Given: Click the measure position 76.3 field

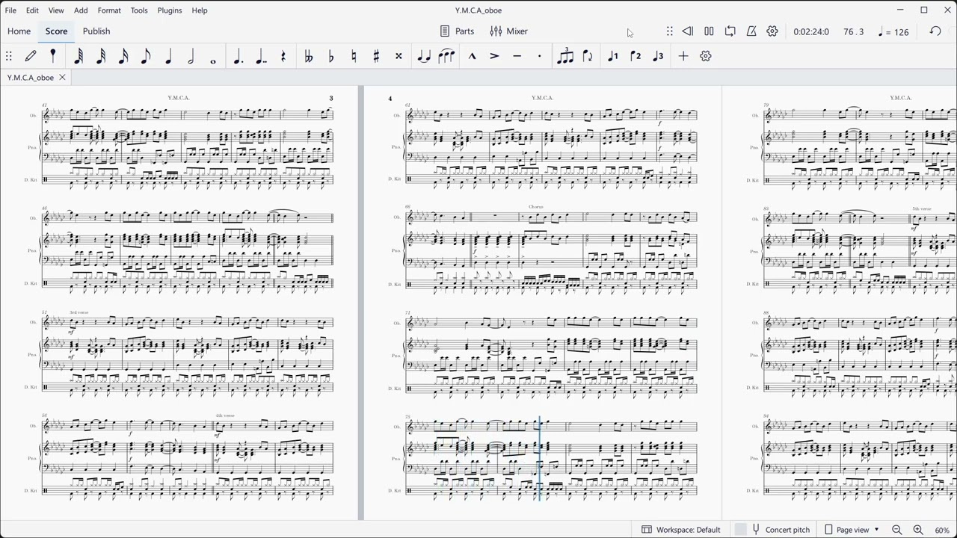Looking at the screenshot, I should (x=853, y=32).
